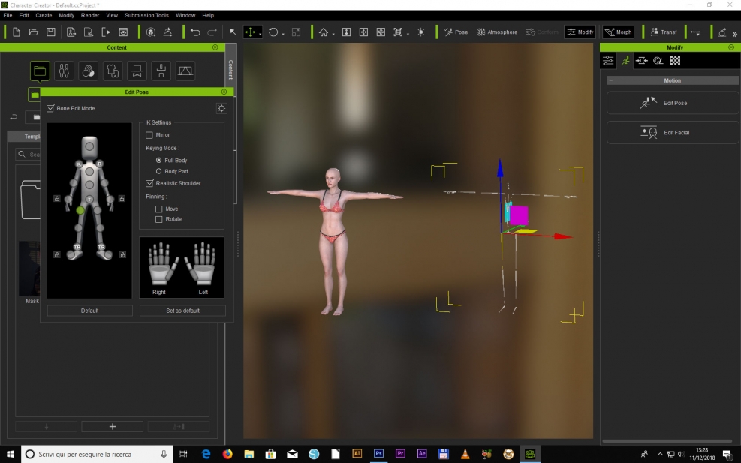The image size is (741, 463).
Task: Open the Atmosphere toolbar button
Action: [497, 32]
